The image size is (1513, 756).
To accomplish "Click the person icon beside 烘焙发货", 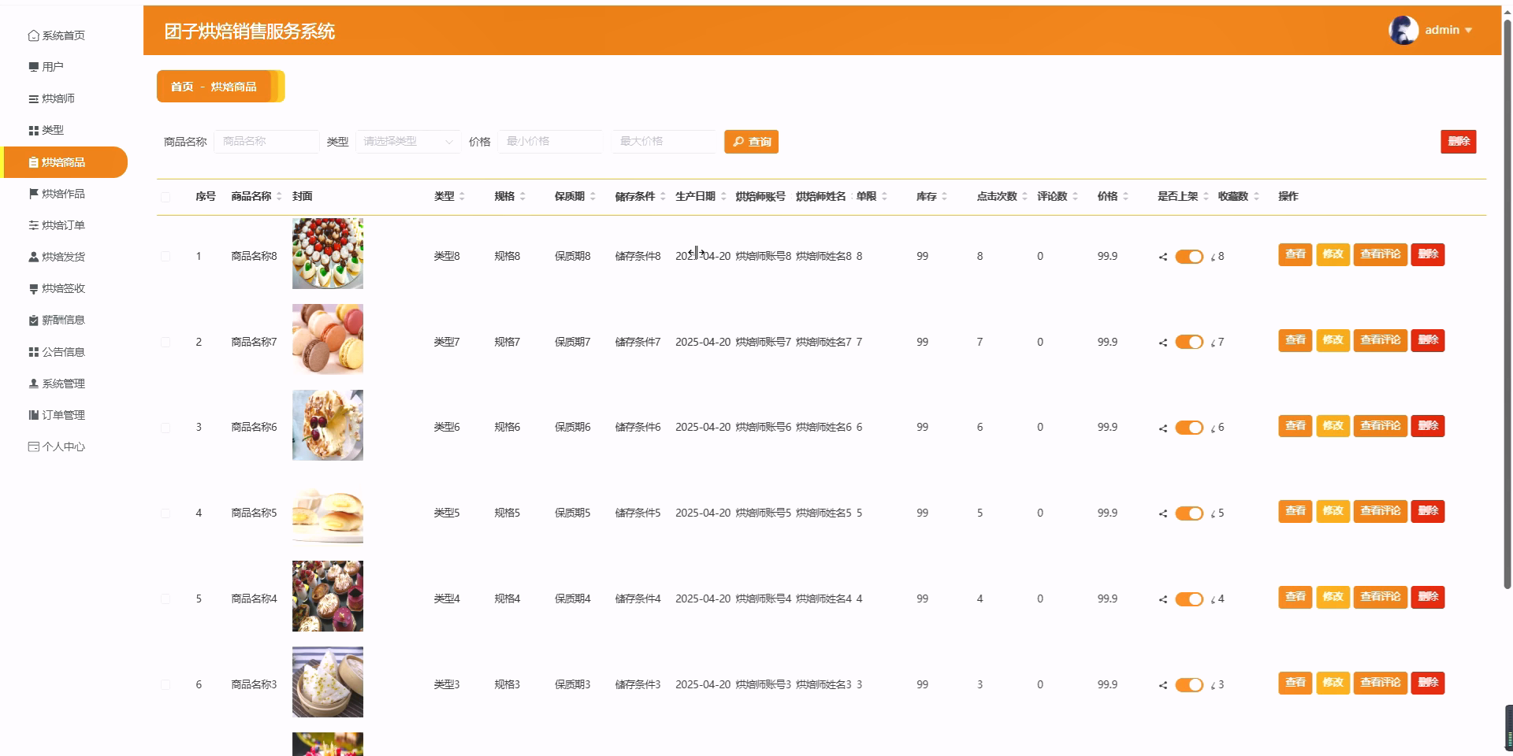I will coord(33,257).
